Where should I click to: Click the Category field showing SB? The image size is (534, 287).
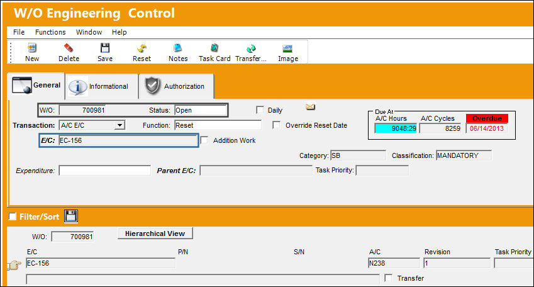pyautogui.click(x=358, y=155)
